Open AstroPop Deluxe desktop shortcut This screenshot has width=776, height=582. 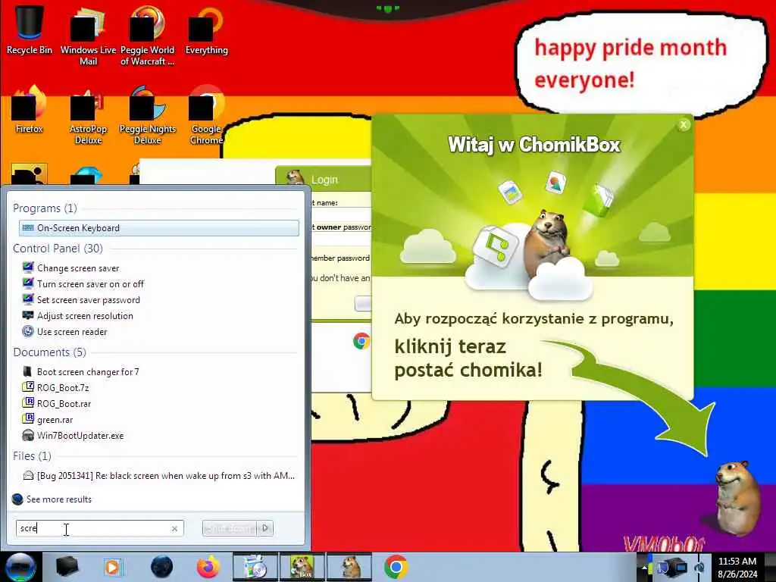(x=88, y=116)
